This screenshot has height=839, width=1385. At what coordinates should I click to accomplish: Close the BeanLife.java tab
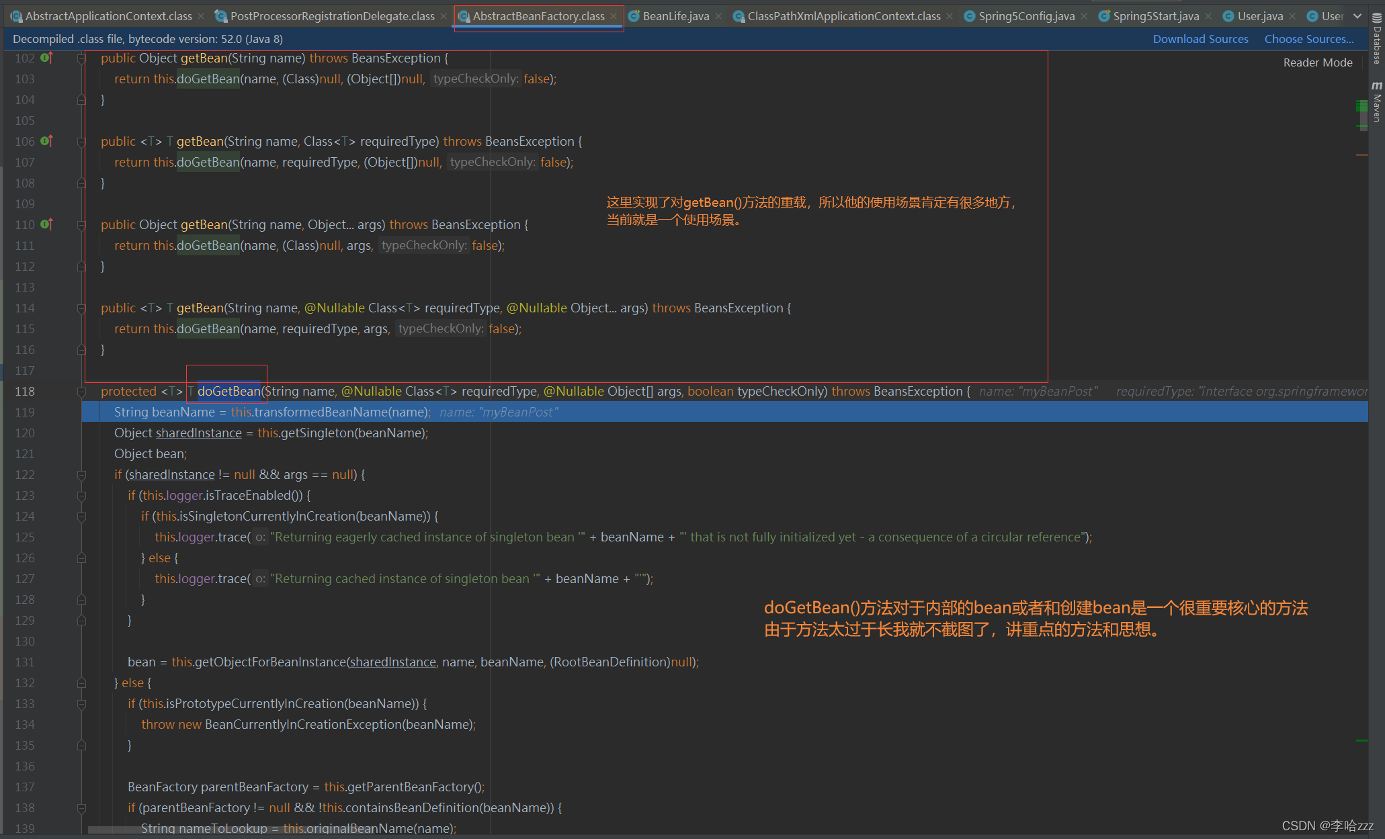(x=719, y=16)
